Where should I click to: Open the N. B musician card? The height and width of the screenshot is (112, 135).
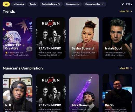click(x=18, y=93)
